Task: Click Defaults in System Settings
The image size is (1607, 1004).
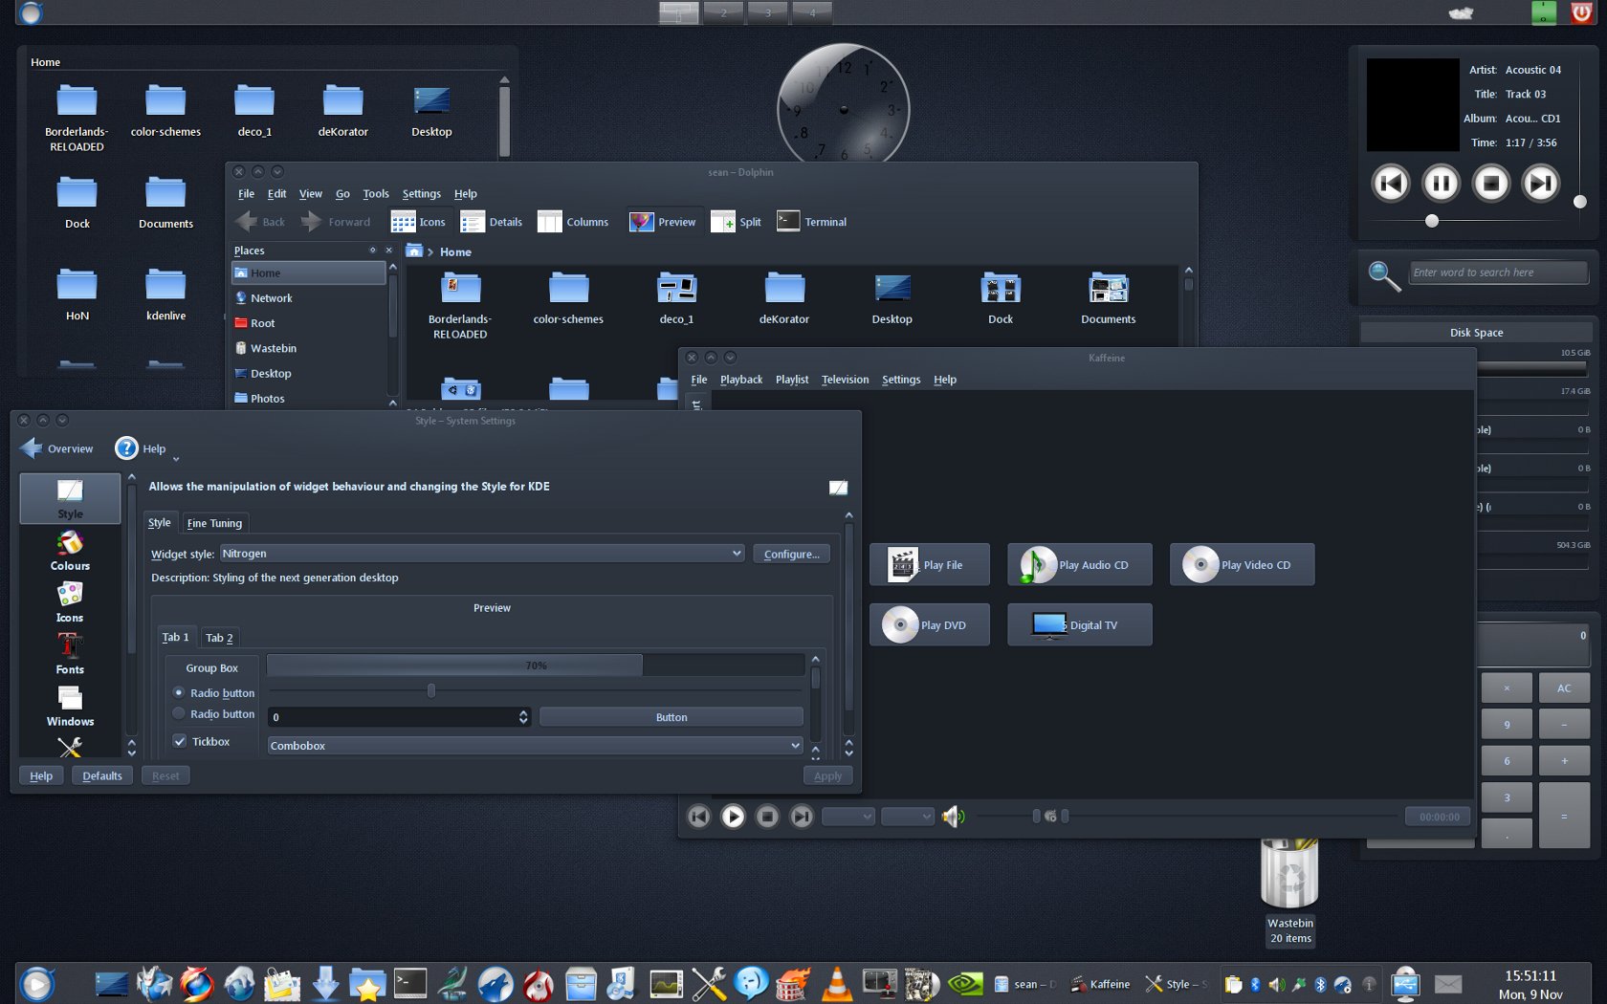Action: coord(102,775)
